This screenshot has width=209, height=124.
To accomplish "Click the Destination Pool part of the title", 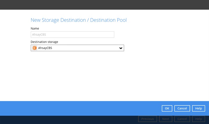I will pos(108,20).
